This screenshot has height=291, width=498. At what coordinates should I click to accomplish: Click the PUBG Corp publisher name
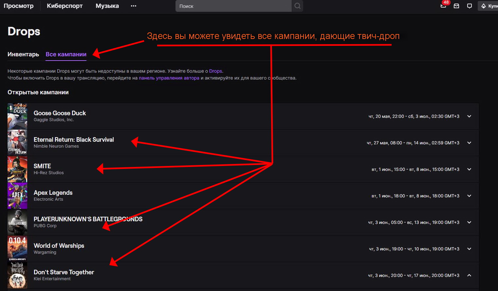point(45,226)
